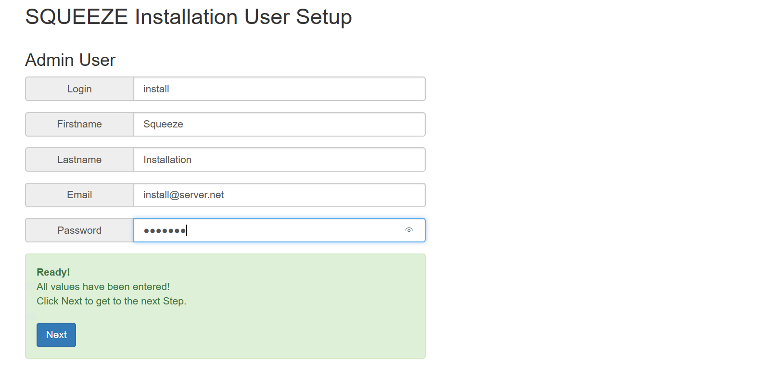Click the 'Click Next to get' instruction line
766x379 pixels.
point(111,301)
